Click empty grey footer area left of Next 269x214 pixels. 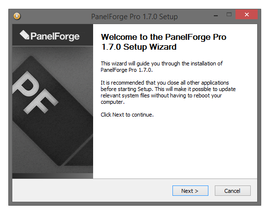click(91, 190)
